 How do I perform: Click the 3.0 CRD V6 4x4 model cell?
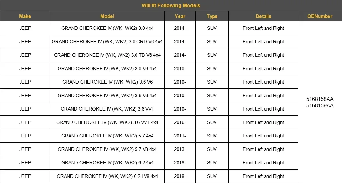pyautogui.click(x=107, y=42)
